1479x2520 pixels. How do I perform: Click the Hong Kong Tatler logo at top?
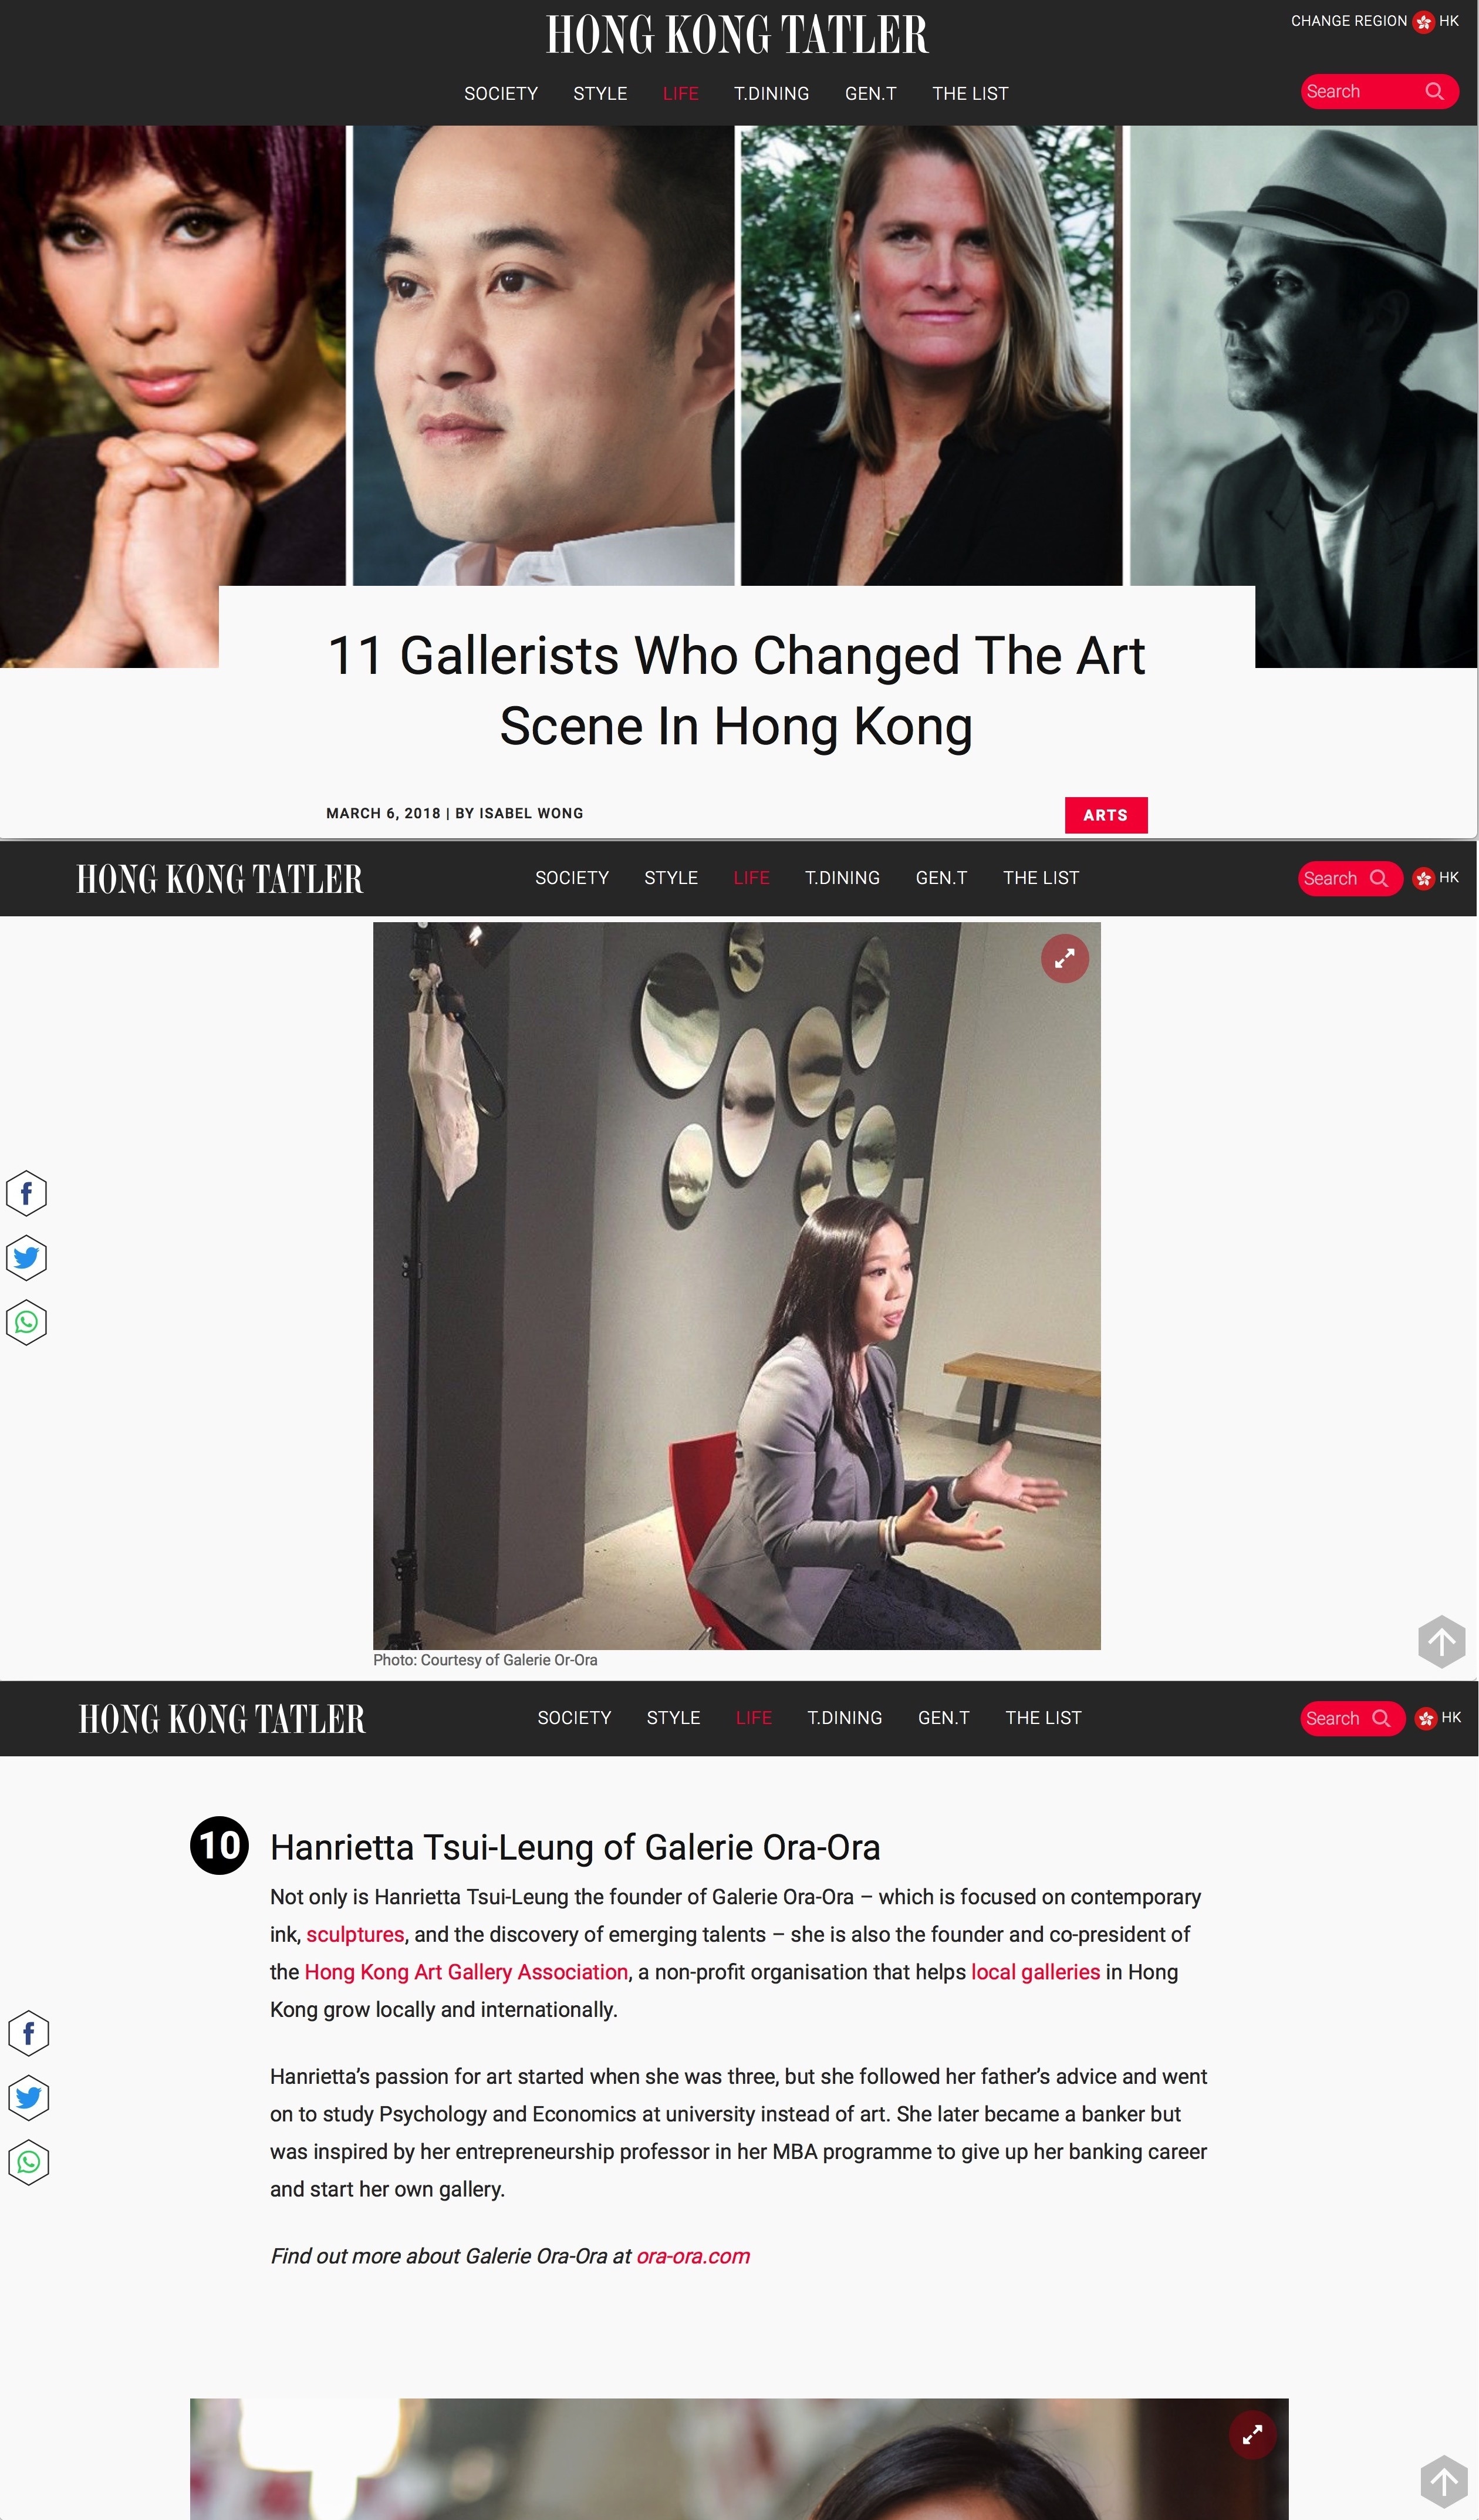[737, 35]
